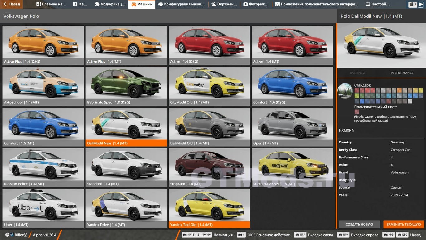Select the Sueta HXMXNN |1.8 (MT) taxi
426x240 pixels.
(293, 168)
